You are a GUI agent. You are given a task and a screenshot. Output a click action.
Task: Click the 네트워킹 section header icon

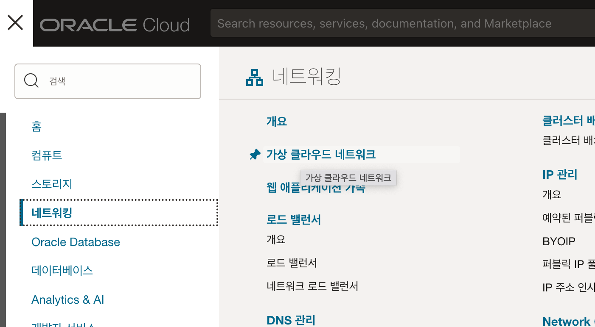255,77
